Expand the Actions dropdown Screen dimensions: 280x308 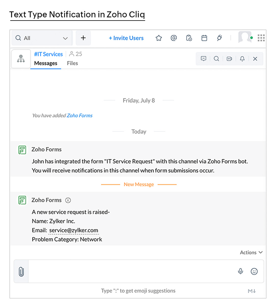click(251, 253)
